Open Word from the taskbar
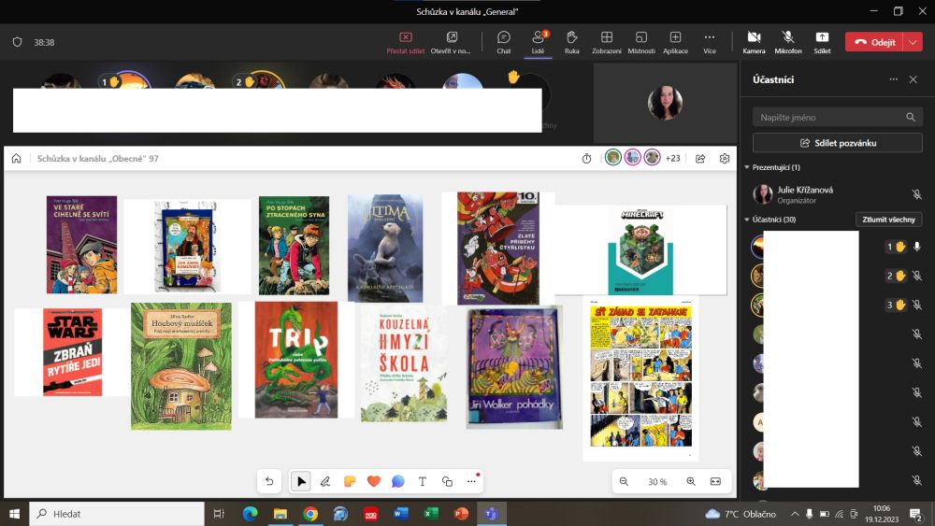935x526 pixels. click(400, 514)
